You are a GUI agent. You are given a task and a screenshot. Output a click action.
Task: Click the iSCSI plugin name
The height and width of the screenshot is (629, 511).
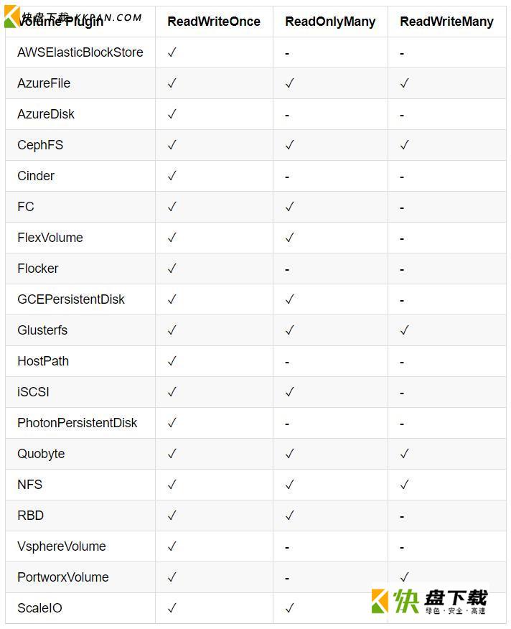(x=33, y=392)
